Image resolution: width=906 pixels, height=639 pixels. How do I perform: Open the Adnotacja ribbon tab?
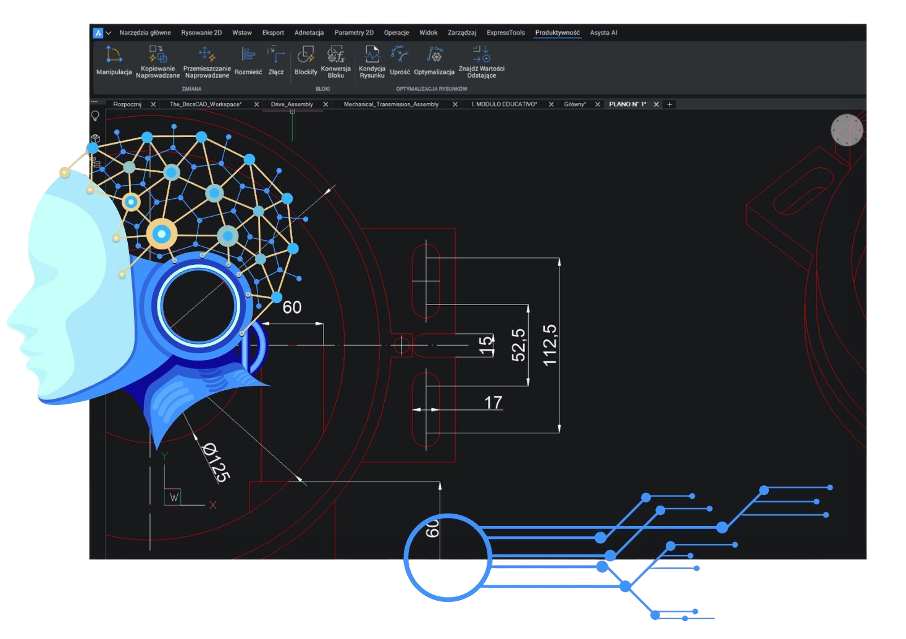click(309, 33)
